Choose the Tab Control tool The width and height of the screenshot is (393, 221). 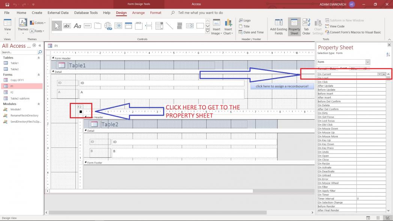(98, 26)
